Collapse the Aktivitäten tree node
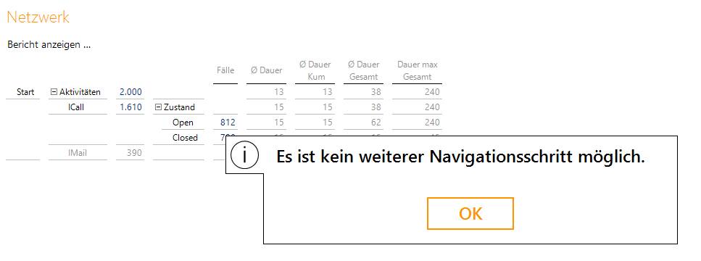 click(x=54, y=92)
